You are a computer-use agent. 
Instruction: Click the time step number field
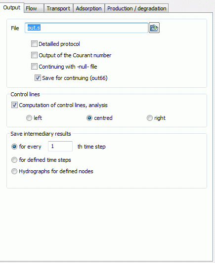click(60, 146)
